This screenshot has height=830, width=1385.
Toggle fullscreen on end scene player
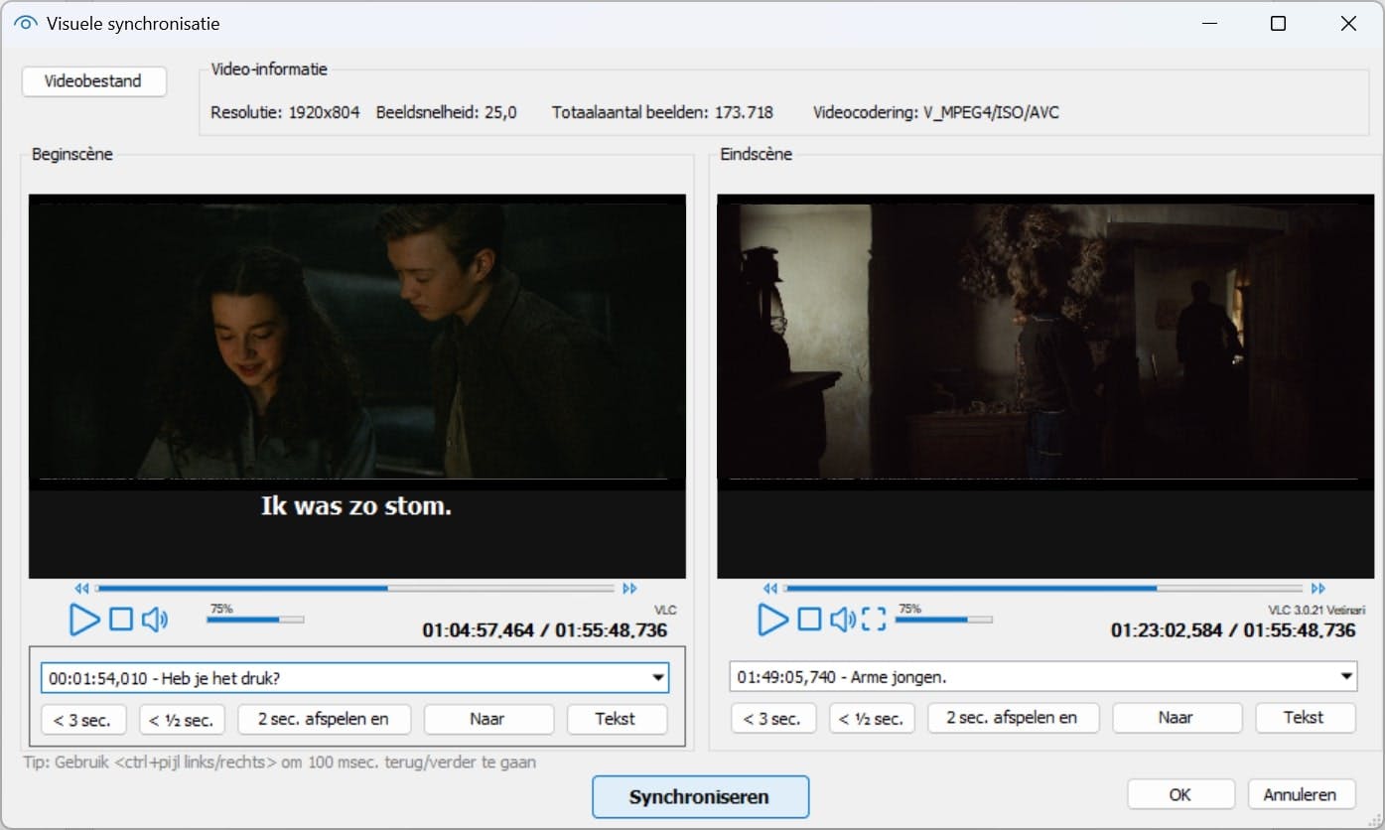874,620
